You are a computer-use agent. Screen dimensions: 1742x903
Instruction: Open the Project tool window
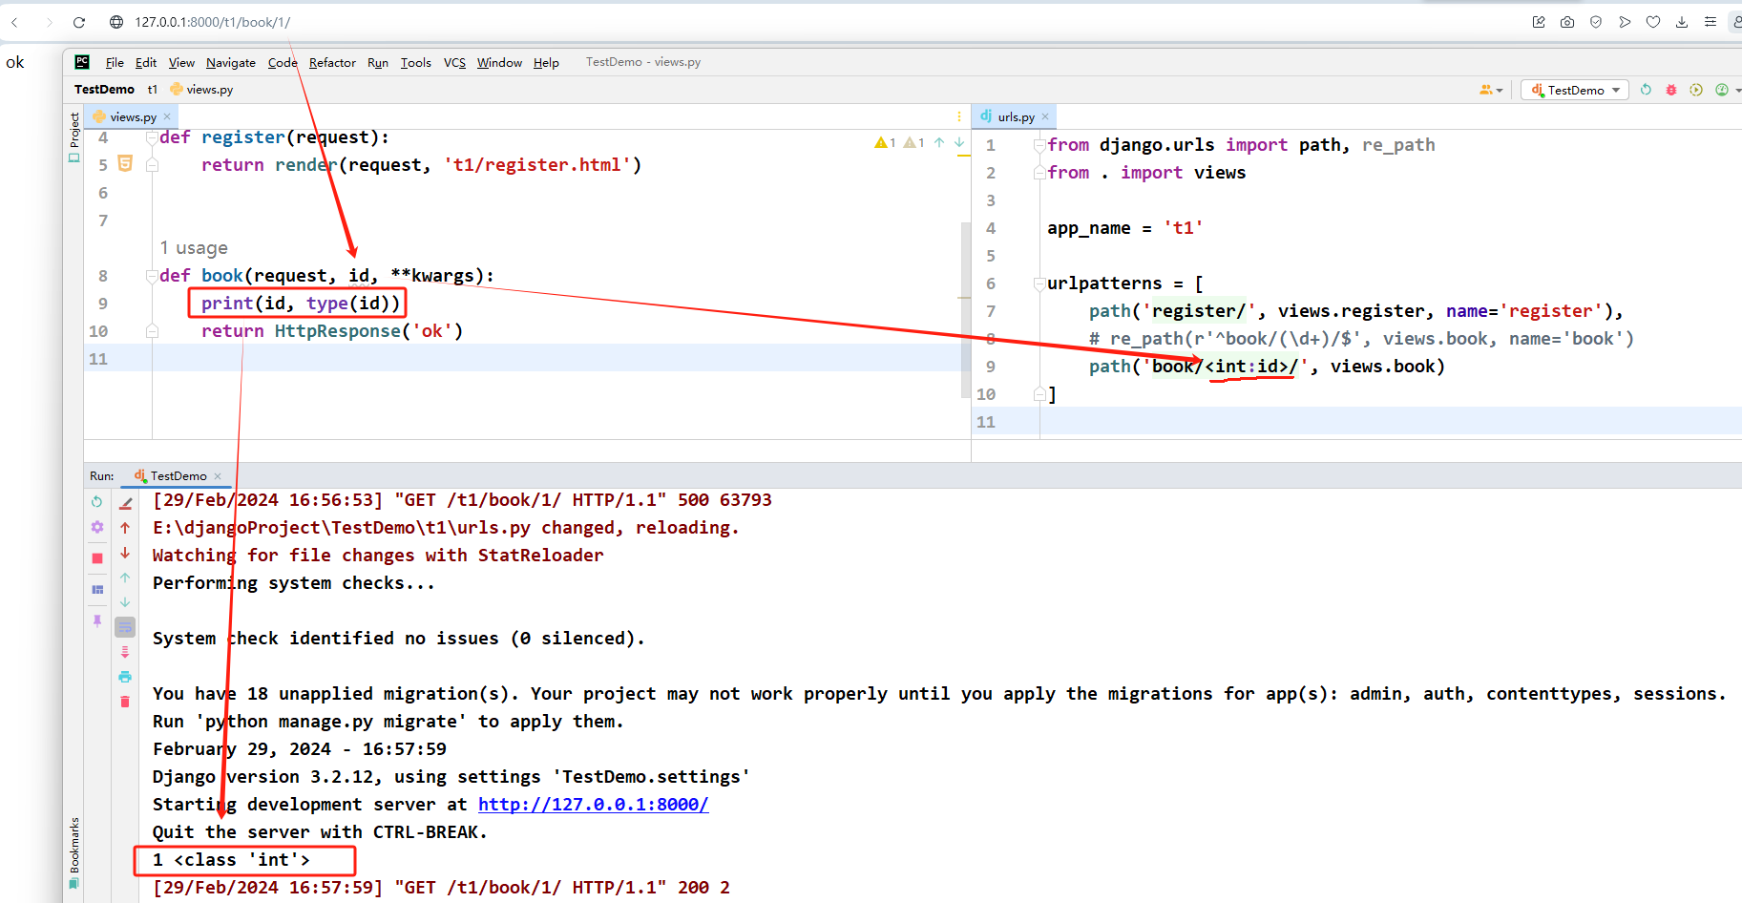pyautogui.click(x=73, y=136)
